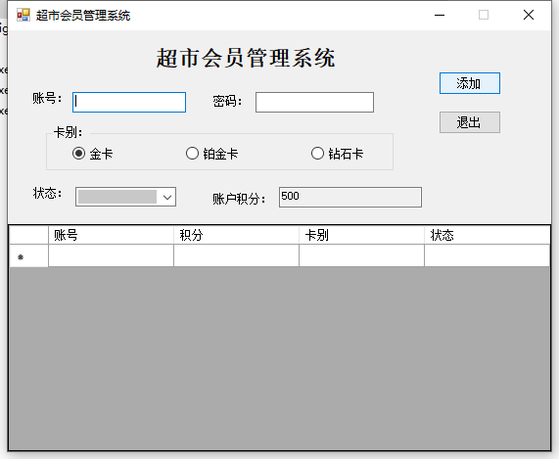Select the new row marker asterisk
The image size is (559, 459).
pos(21,257)
